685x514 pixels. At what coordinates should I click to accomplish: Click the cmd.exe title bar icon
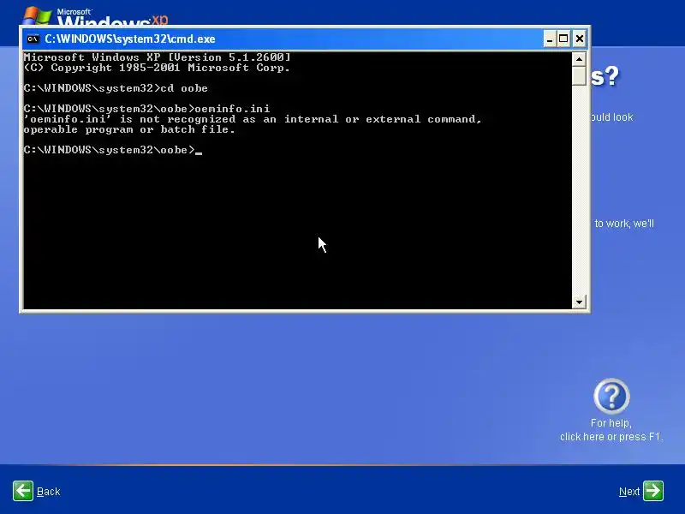click(33, 39)
